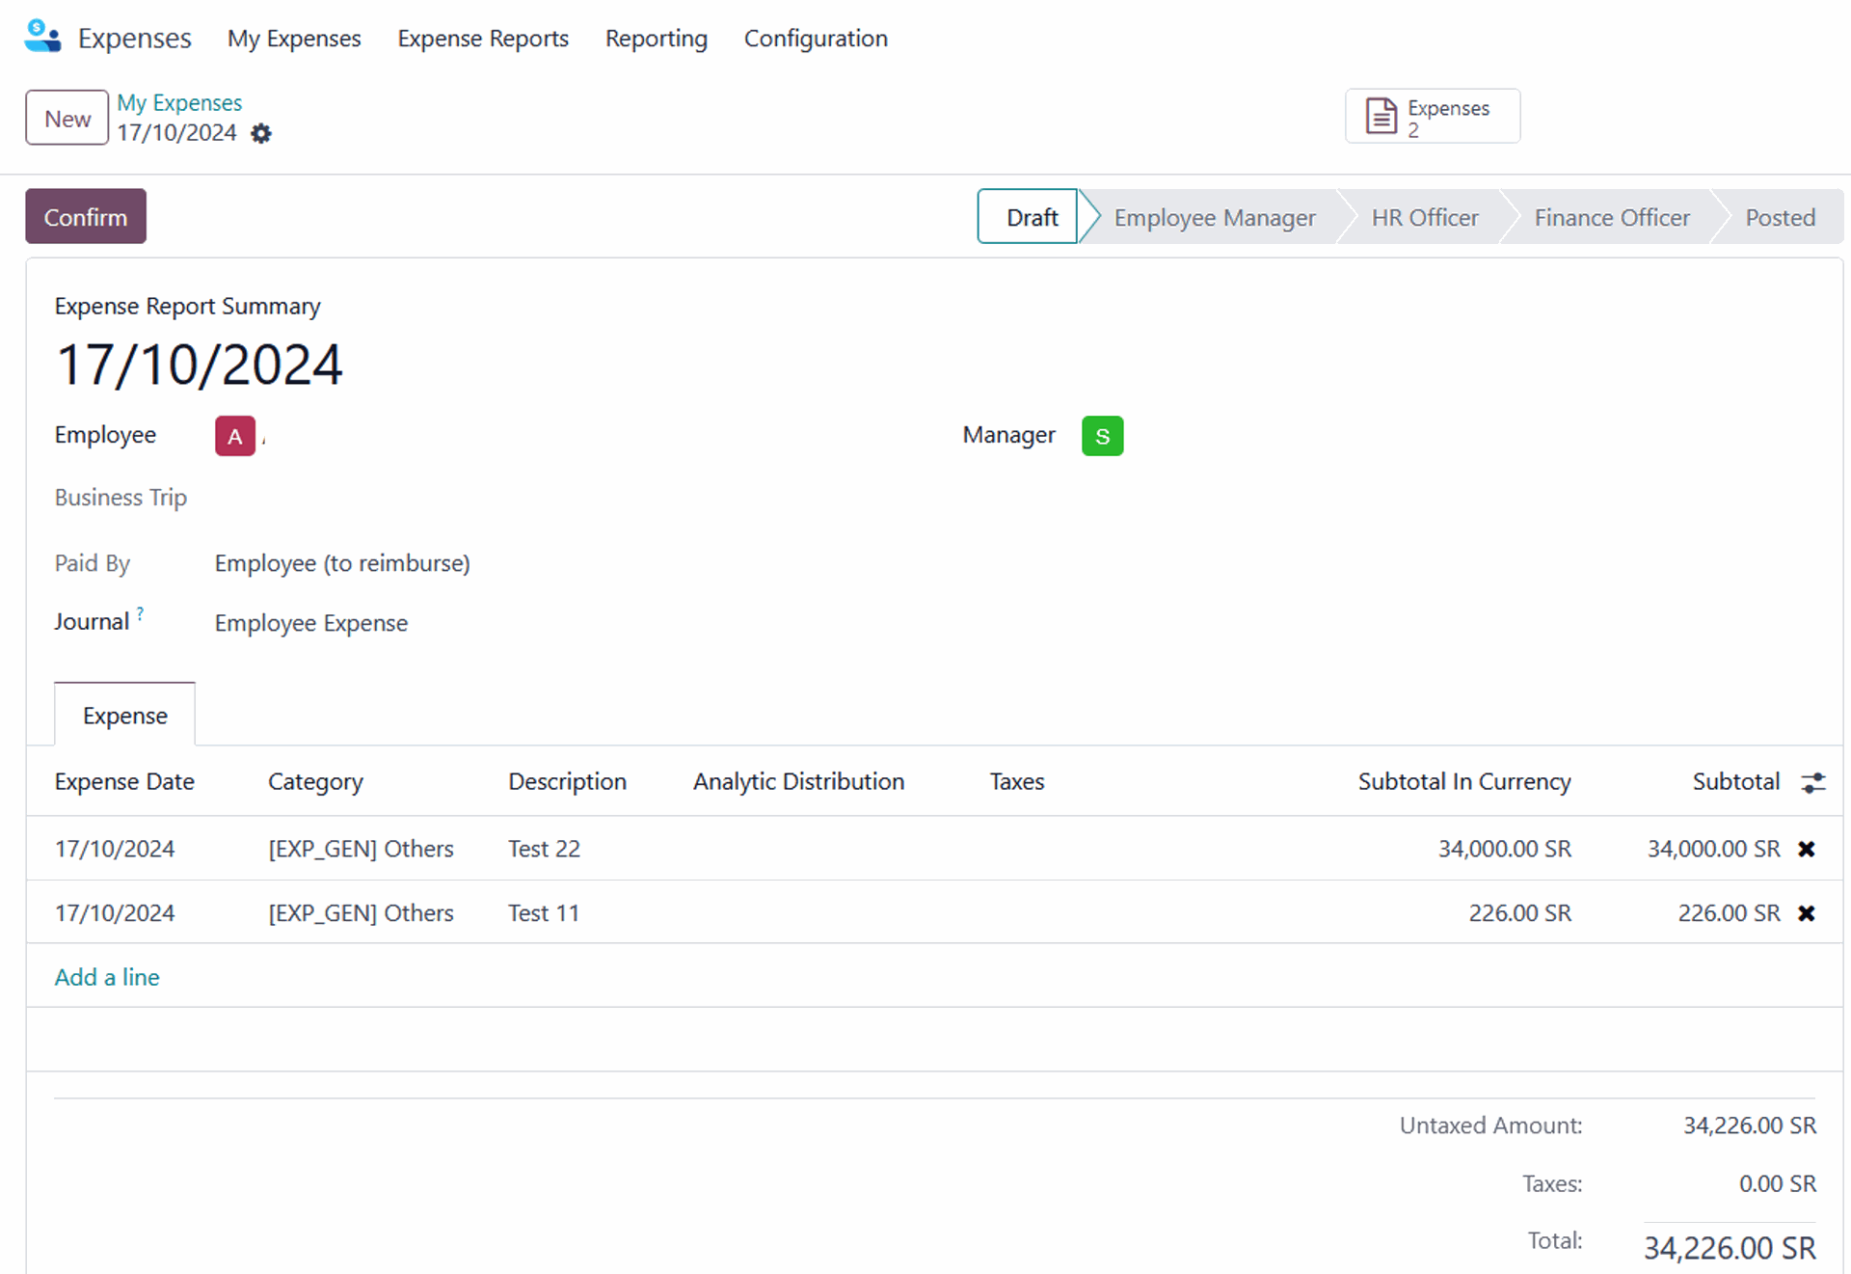Open the Journal Employee Expense dropdown
The height and width of the screenshot is (1274, 1851).
(x=311, y=623)
